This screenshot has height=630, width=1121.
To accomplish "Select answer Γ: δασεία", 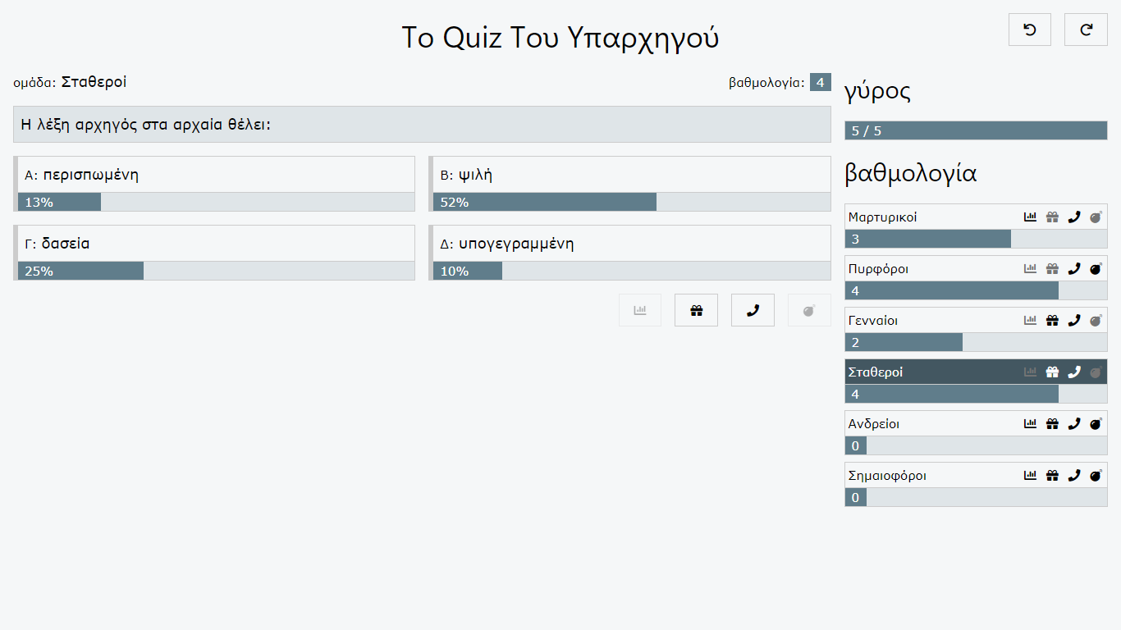I will [214, 244].
